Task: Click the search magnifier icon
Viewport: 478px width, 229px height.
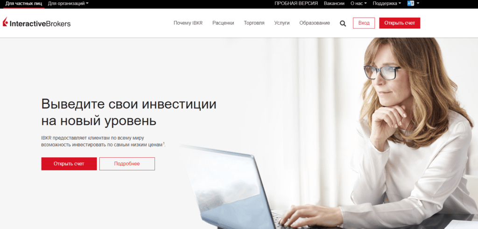Action: pos(343,23)
